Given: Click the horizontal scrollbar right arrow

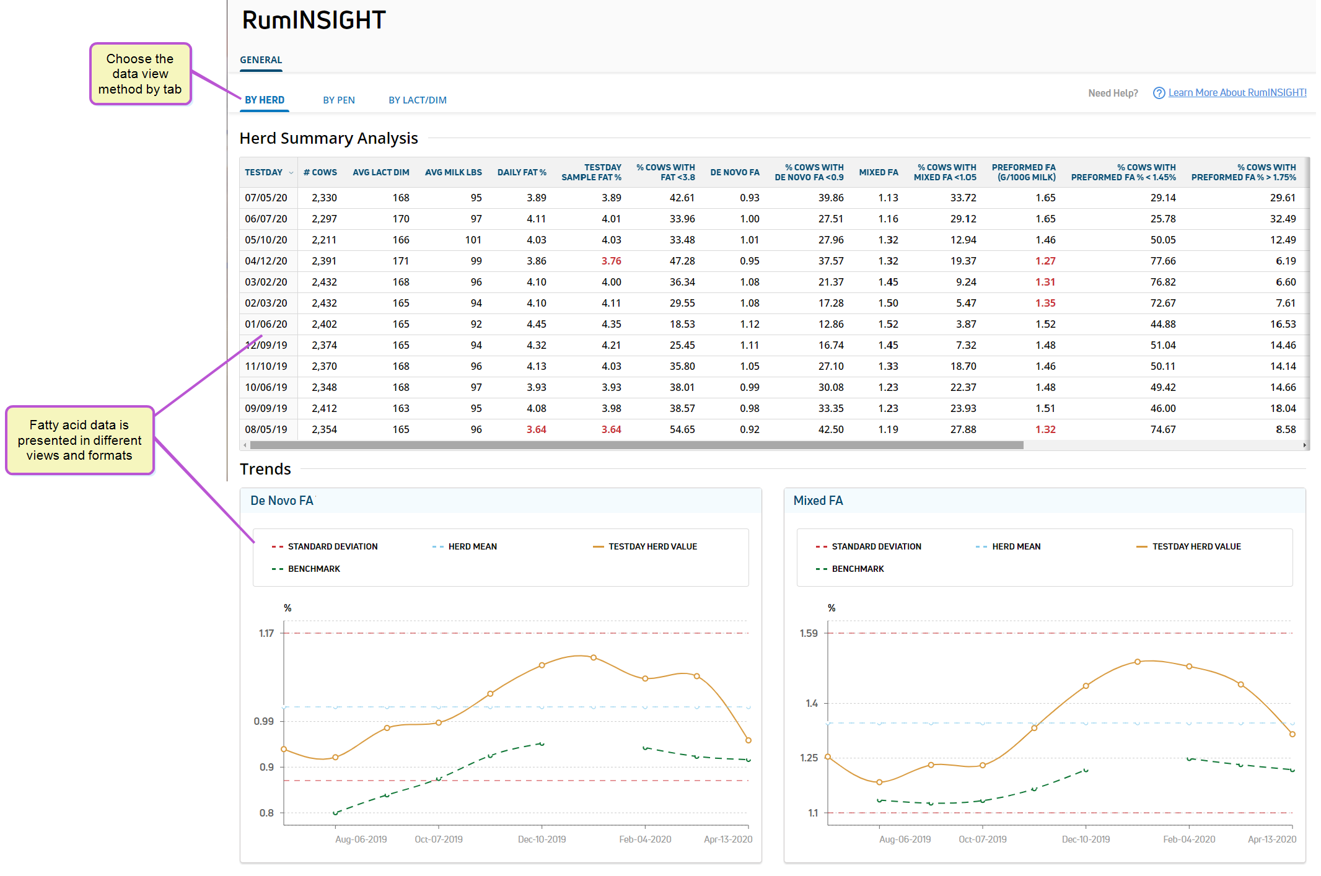Looking at the screenshot, I should point(1304,445).
